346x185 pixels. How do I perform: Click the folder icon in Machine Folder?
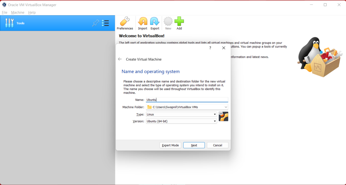[149, 107]
